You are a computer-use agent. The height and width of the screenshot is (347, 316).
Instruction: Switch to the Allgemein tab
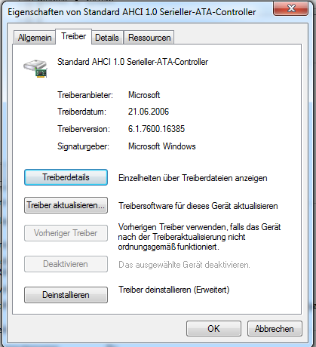click(35, 38)
